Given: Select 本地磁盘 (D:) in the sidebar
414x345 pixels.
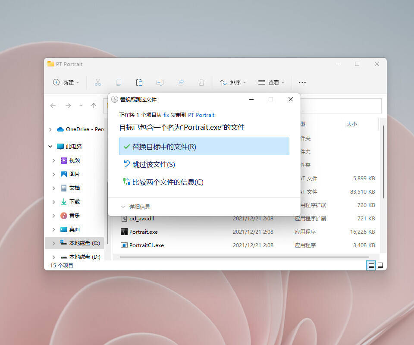Looking at the screenshot, I should [85, 257].
